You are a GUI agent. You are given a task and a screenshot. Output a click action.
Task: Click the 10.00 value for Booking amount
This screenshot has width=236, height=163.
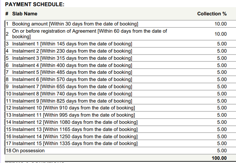221,24
